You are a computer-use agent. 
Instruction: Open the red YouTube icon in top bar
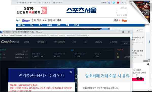click(x=118, y=3)
